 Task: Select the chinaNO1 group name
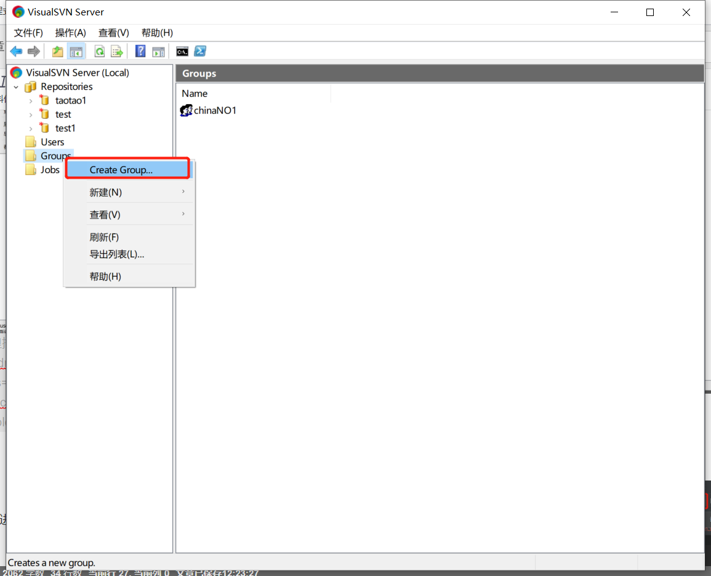[215, 110]
